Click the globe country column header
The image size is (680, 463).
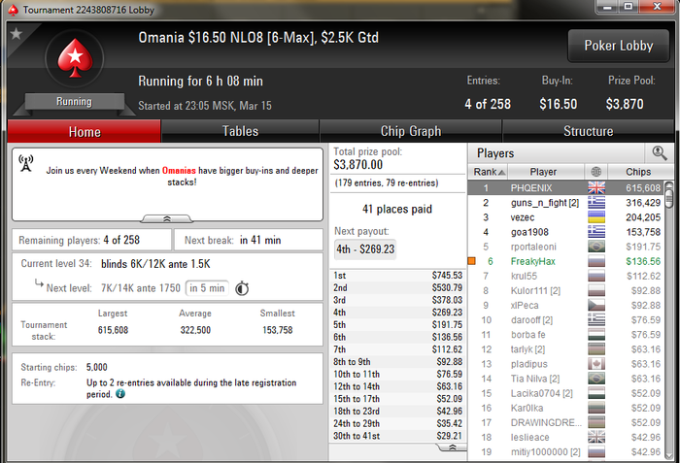tap(596, 172)
